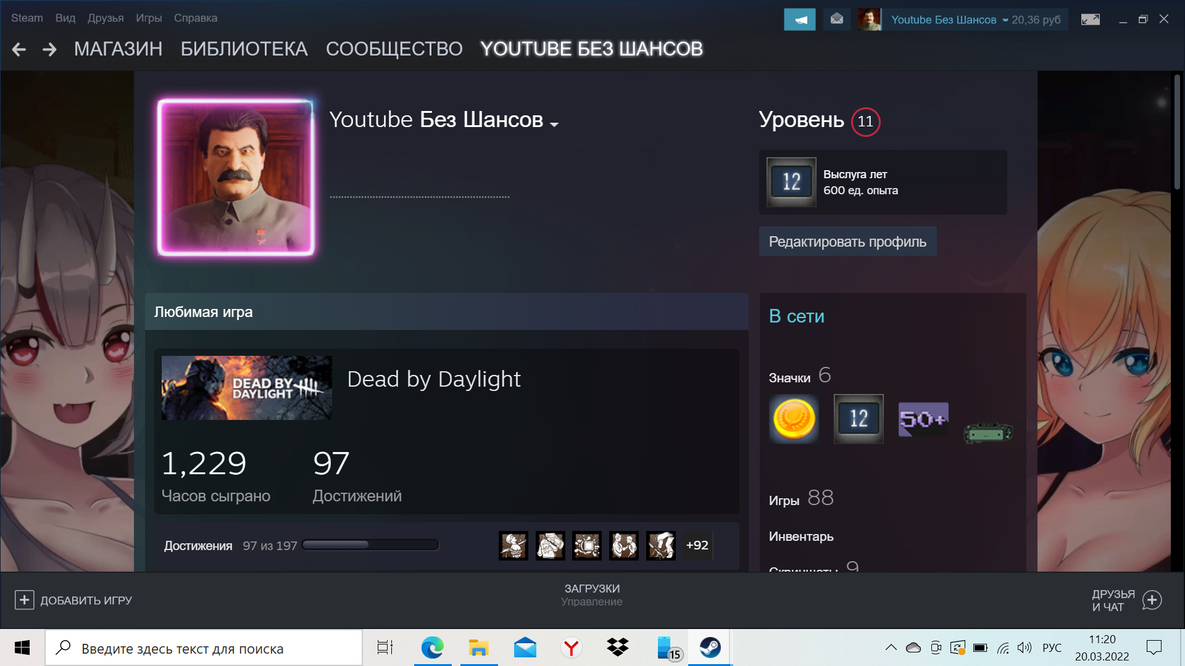Open the inbox envelope icon
The image size is (1185, 666).
(x=836, y=20)
